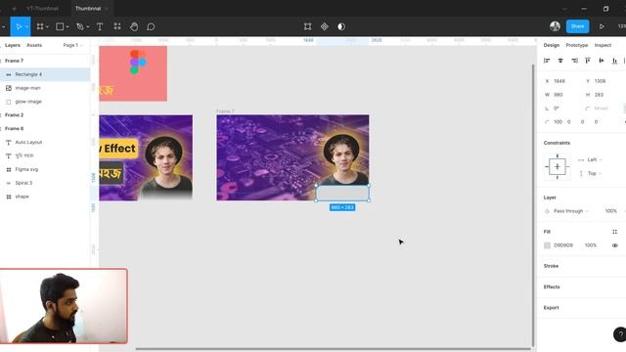Select the glow-image layer
The height and width of the screenshot is (352, 626).
click(x=45, y=102)
